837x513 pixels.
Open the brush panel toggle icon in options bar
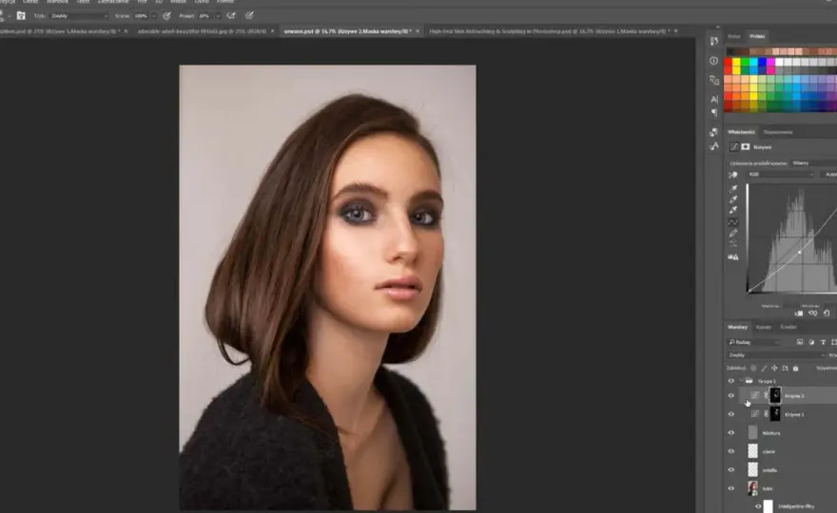tap(21, 16)
